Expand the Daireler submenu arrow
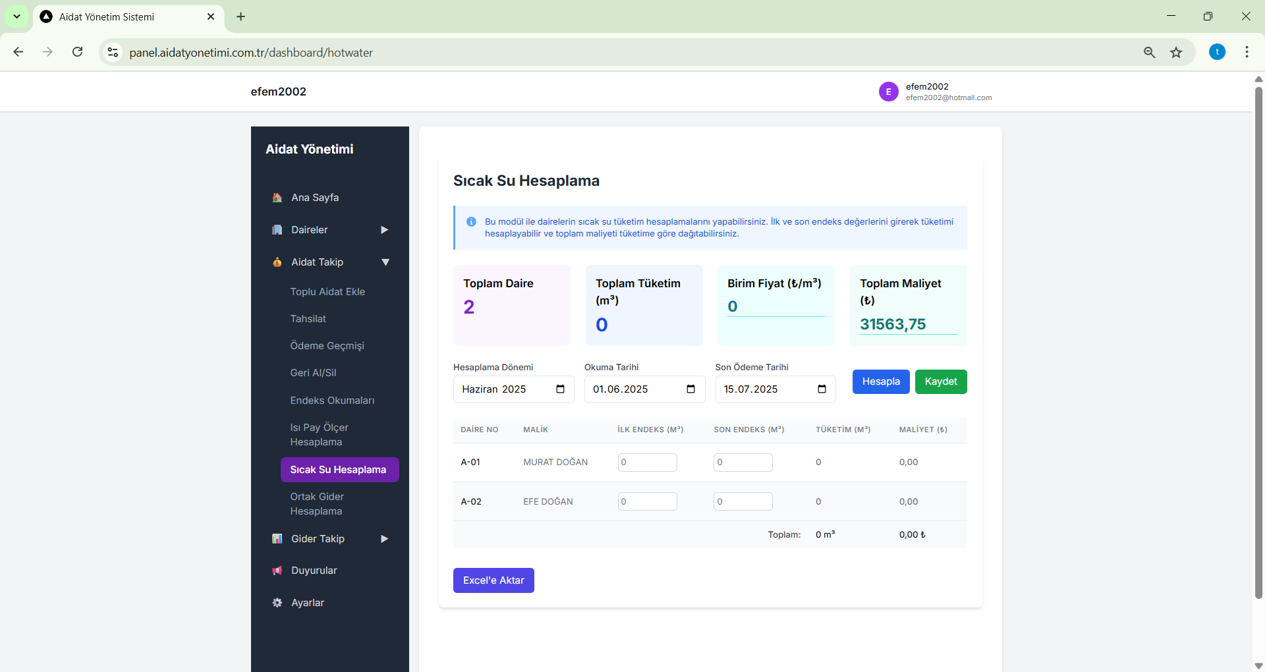The height and width of the screenshot is (672, 1265). [385, 230]
